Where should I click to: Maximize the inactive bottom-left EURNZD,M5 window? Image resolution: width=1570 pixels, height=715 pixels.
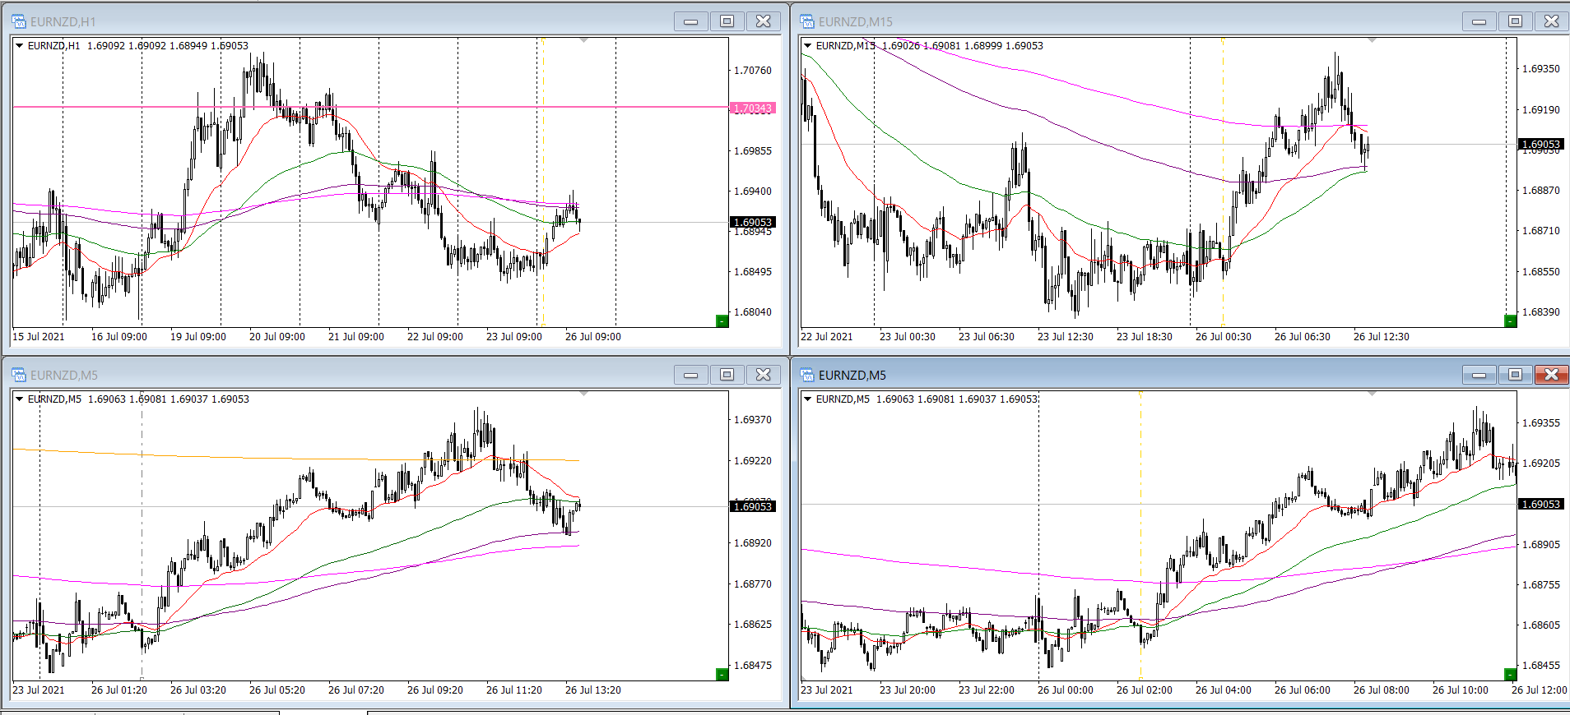[727, 375]
